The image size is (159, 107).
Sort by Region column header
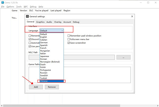coord(67,11)
